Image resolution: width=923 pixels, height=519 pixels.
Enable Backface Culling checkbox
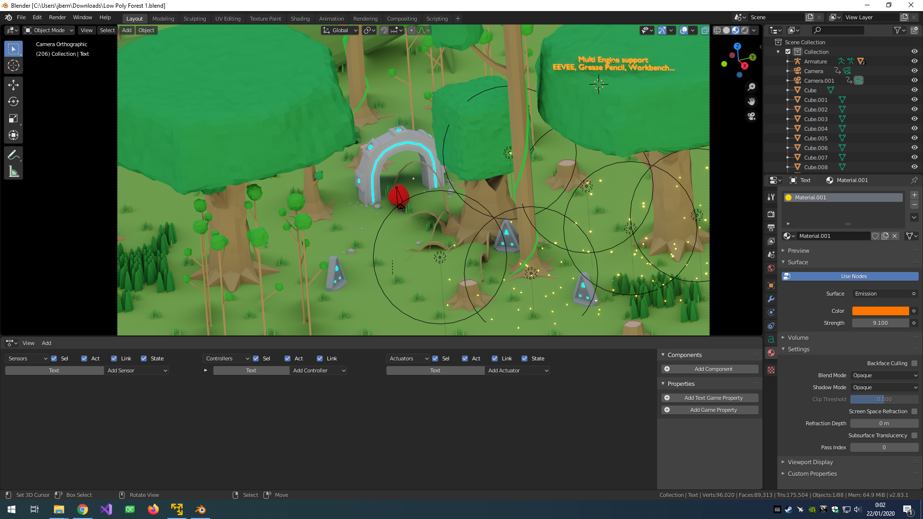pos(914,363)
